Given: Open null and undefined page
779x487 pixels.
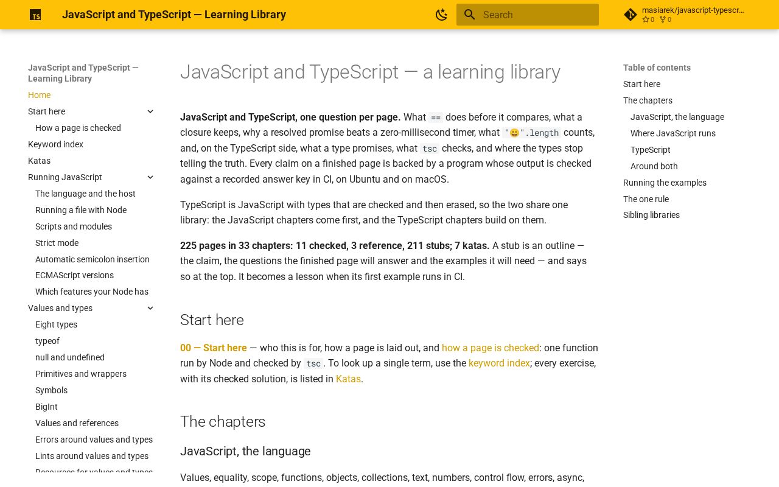Looking at the screenshot, I should (x=70, y=357).
